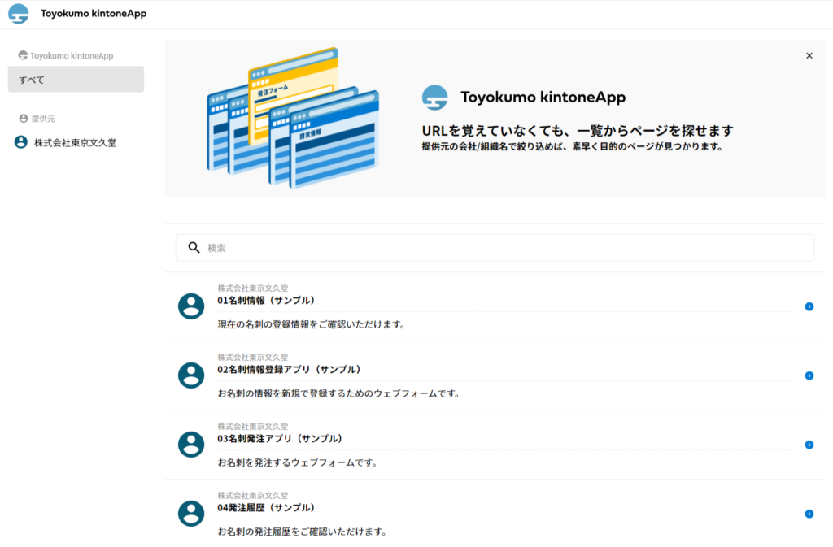Click the avatar icon of the 02名刺情報登録アプリ row

tap(191, 376)
